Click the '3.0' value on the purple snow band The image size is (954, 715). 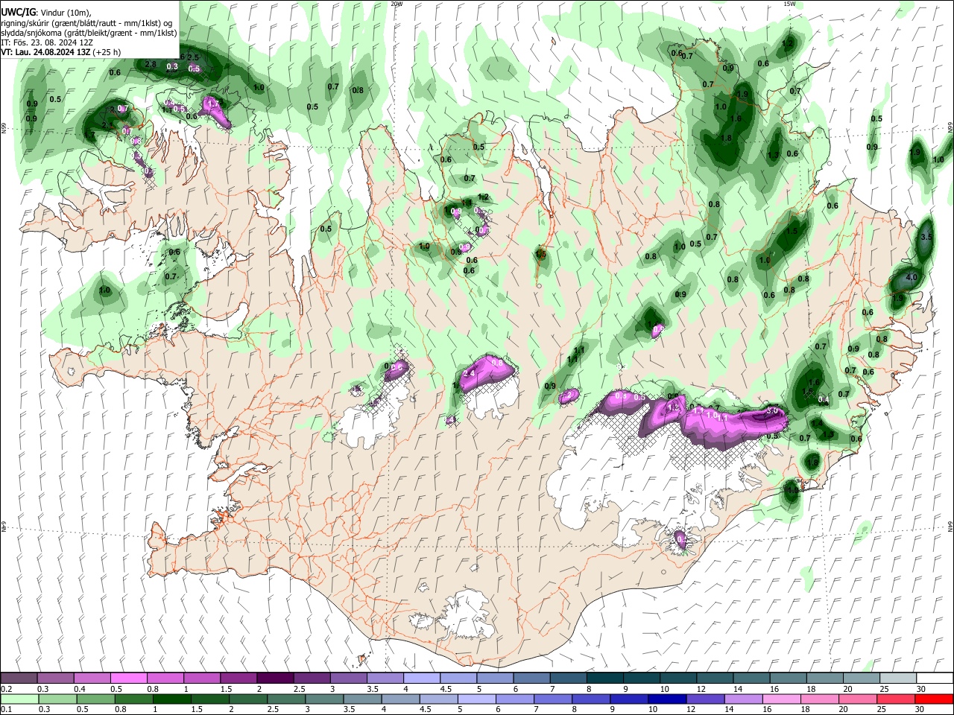pyautogui.click(x=773, y=410)
